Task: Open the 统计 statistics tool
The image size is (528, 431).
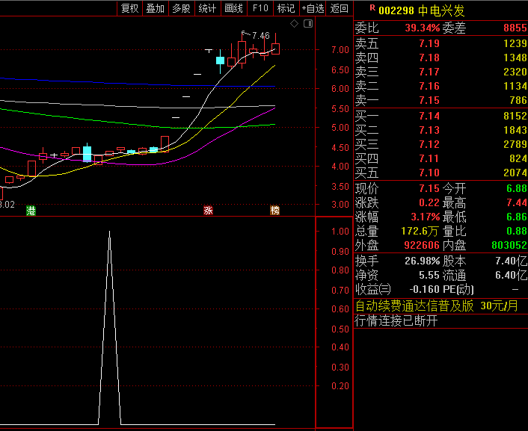Action: pos(207,8)
